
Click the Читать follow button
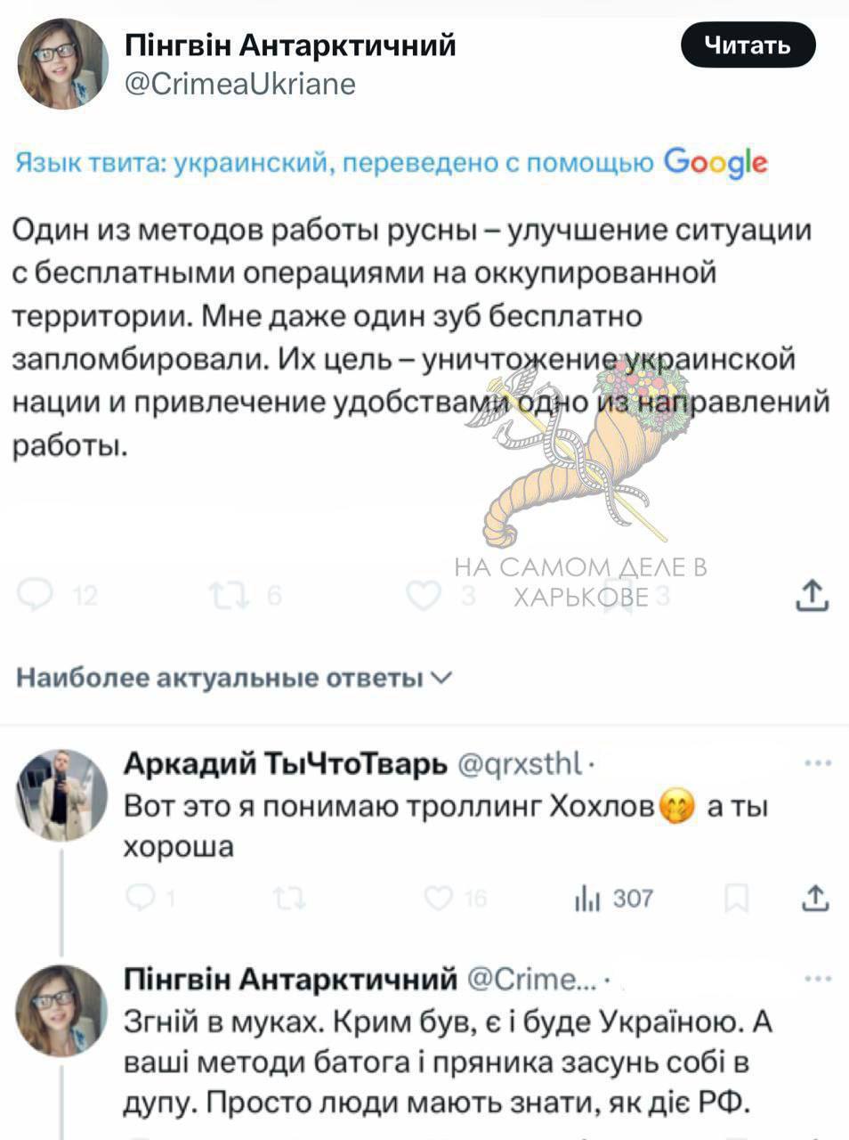coord(748,45)
